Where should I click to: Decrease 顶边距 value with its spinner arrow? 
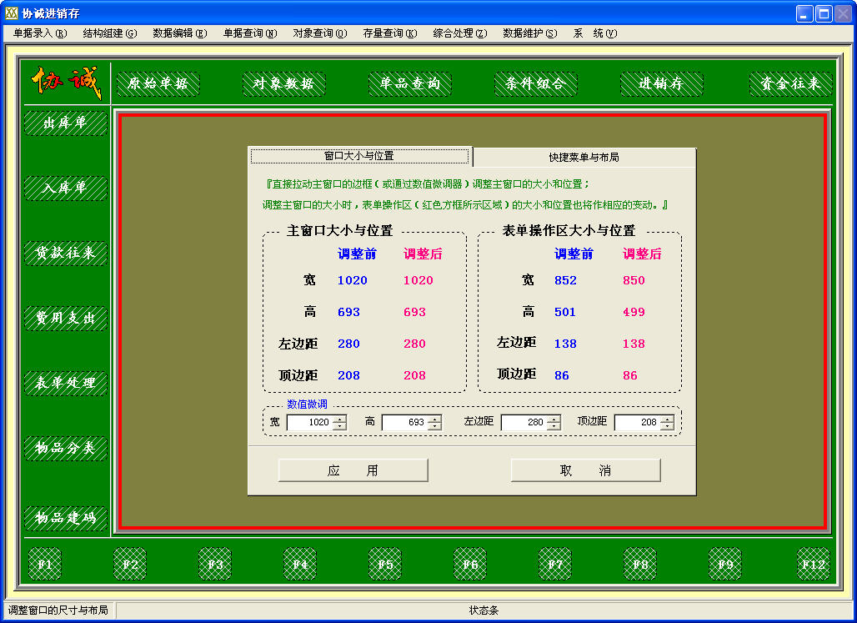point(667,425)
